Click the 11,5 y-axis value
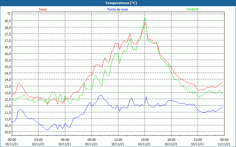Image resolution: width=236 pixels, height=147 pixels. pos(8,112)
